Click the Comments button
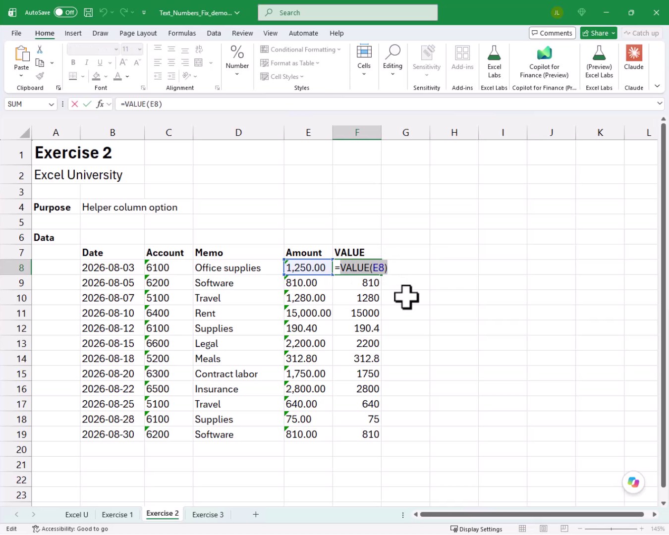The height and width of the screenshot is (535, 669). [552, 33]
